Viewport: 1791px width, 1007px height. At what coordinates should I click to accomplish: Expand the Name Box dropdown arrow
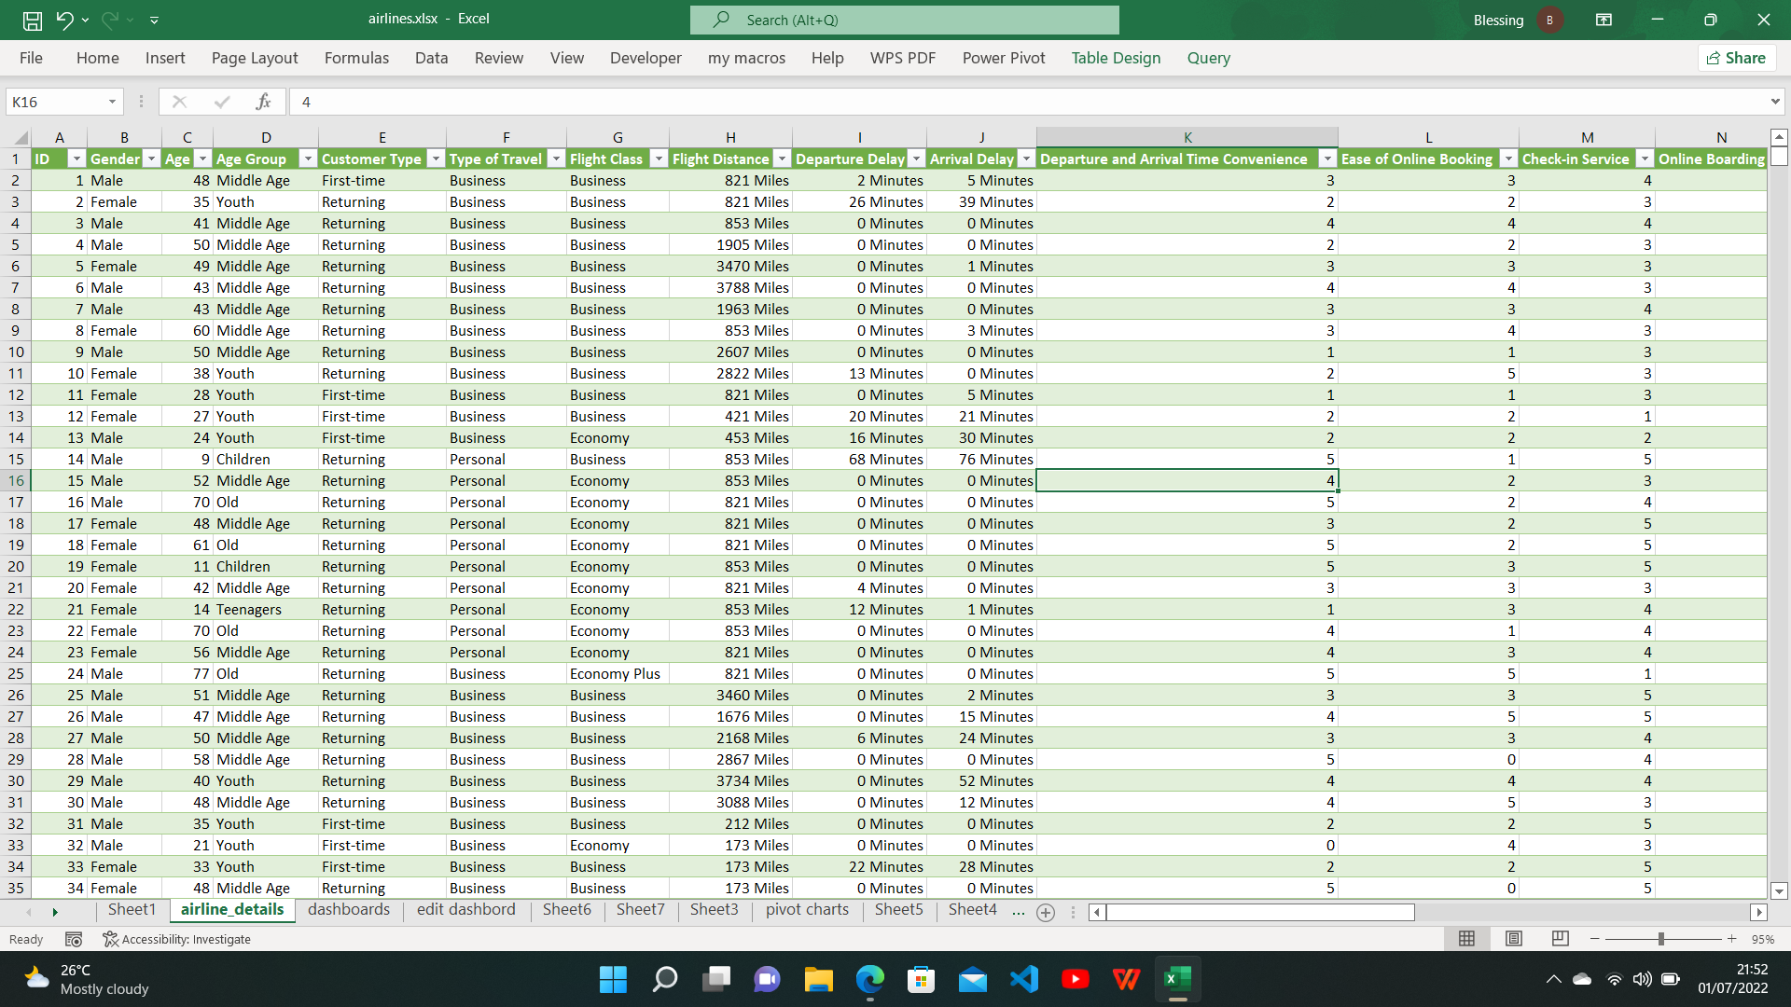[x=112, y=102]
